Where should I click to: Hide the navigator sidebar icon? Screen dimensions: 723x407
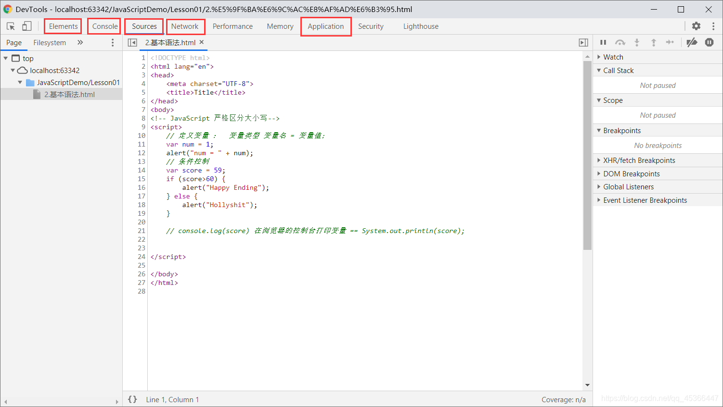point(132,43)
